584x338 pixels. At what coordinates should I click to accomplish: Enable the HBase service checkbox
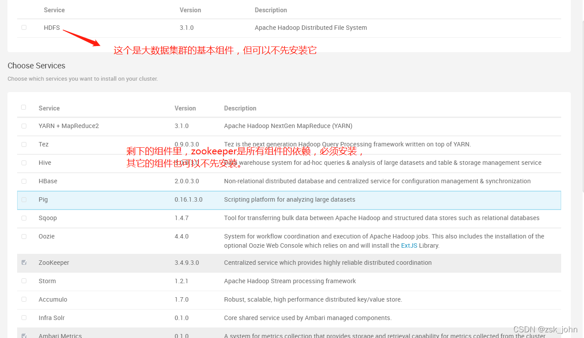coord(24,181)
